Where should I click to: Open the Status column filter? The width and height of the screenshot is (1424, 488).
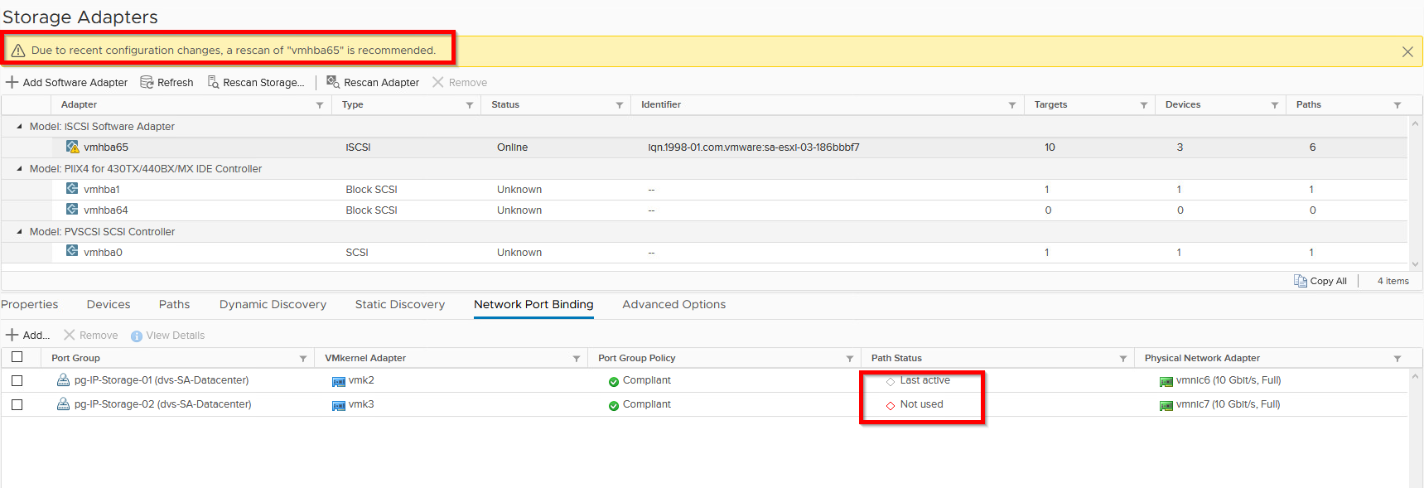(620, 105)
